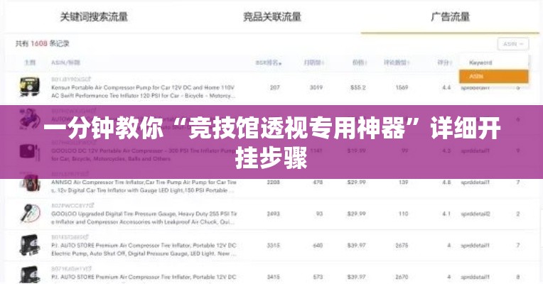Open P.I. AUTO STORE title with 640 sales
The image size is (543, 284).
coord(144,249)
